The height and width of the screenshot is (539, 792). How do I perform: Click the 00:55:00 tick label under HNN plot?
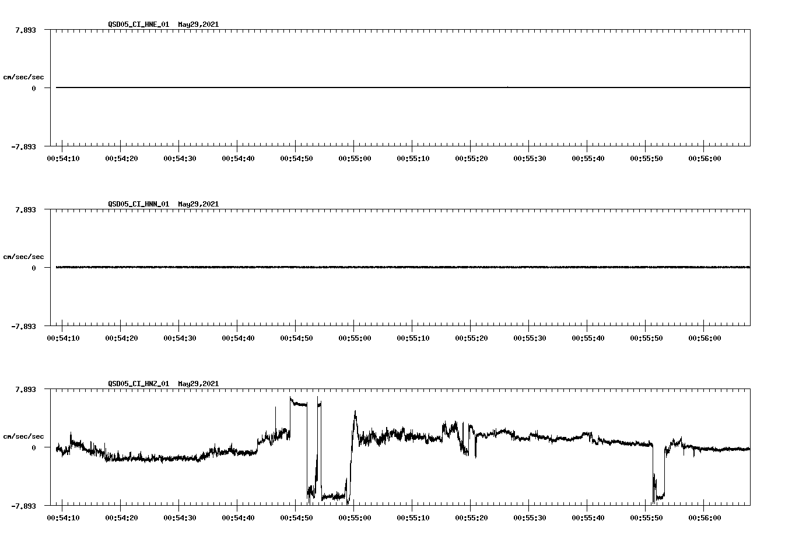(355, 337)
